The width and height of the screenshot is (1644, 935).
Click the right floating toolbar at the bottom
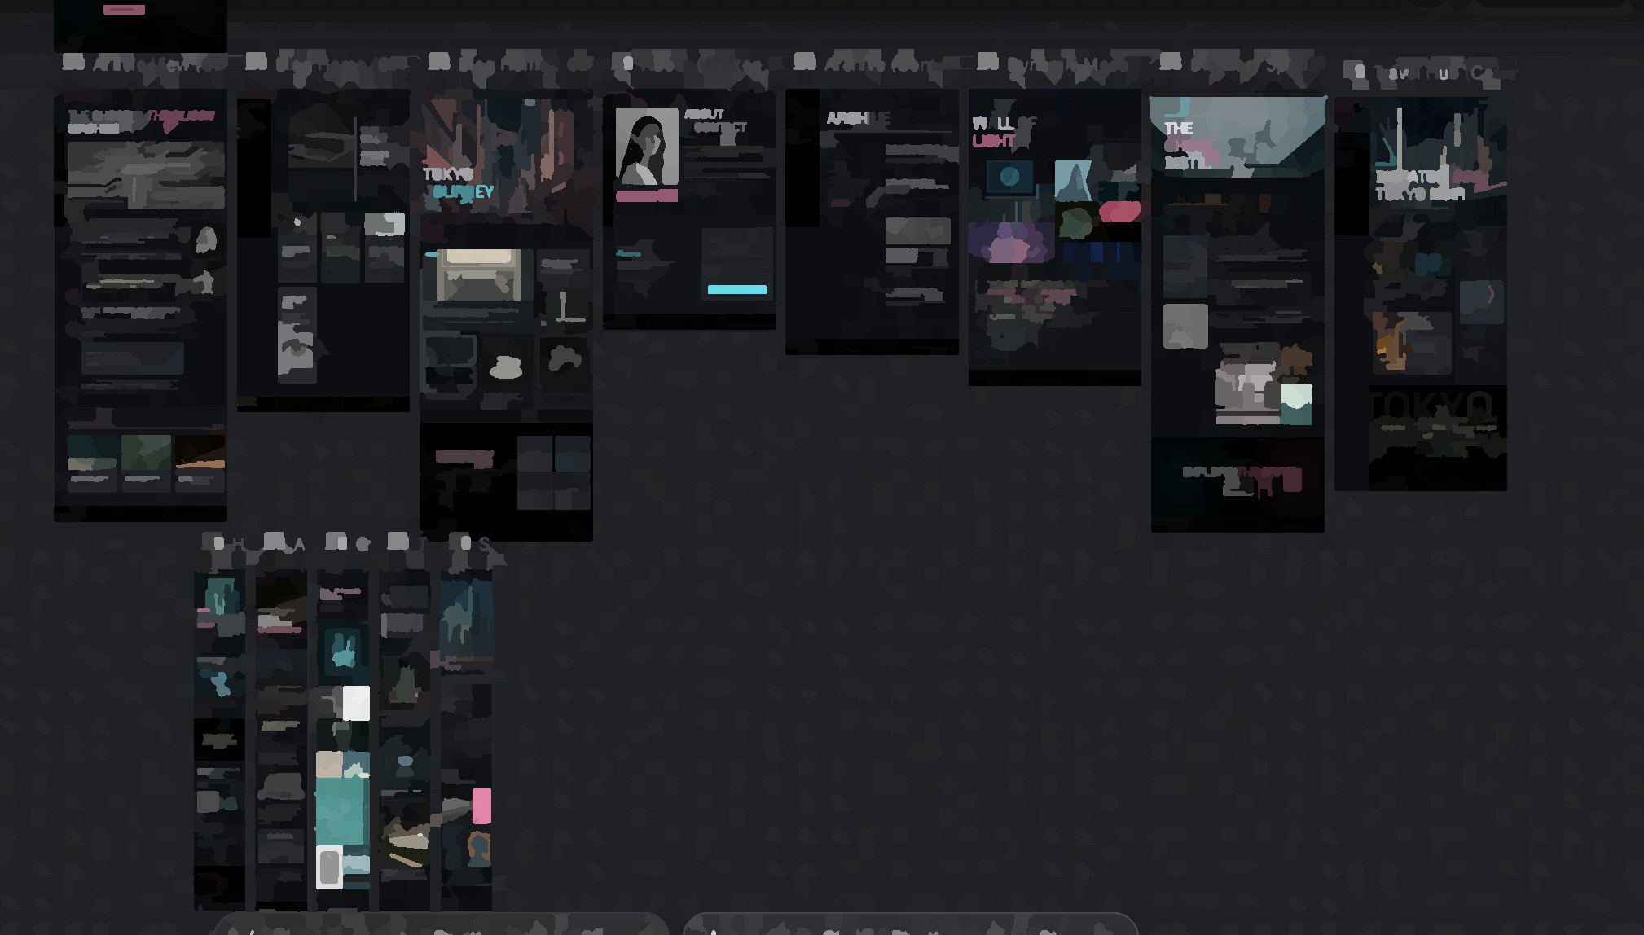point(909,926)
